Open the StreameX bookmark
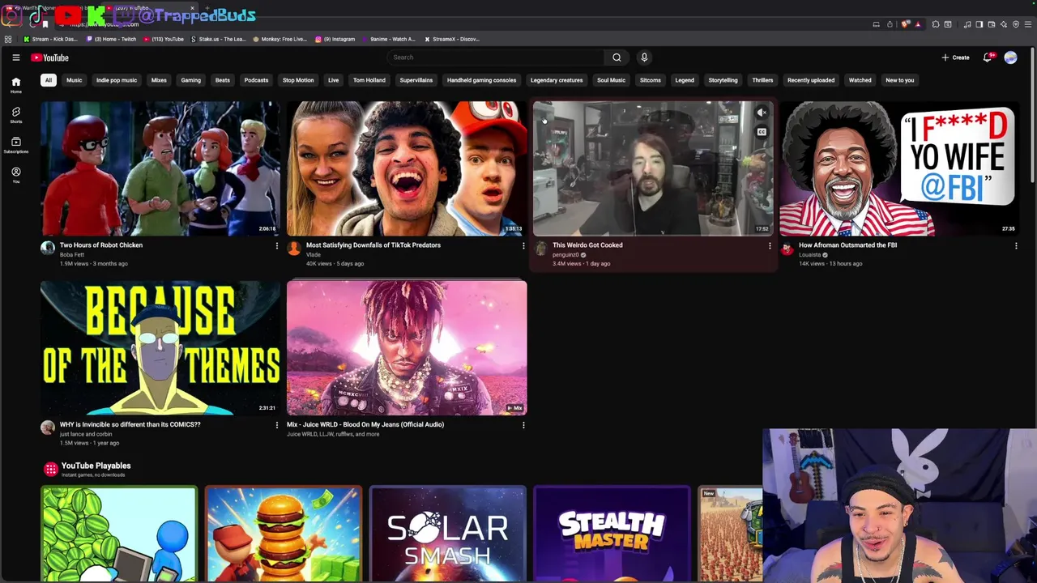 [x=452, y=39]
